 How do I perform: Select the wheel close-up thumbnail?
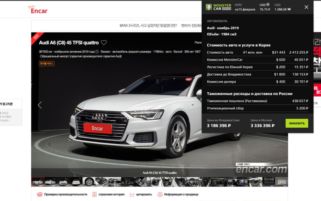pos(89,182)
